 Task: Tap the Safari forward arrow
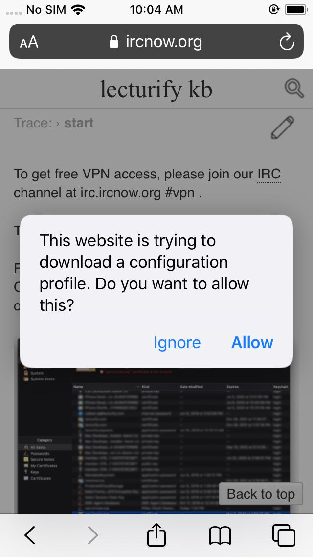(93, 535)
